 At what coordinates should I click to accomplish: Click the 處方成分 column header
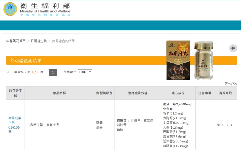pyautogui.click(x=178, y=93)
